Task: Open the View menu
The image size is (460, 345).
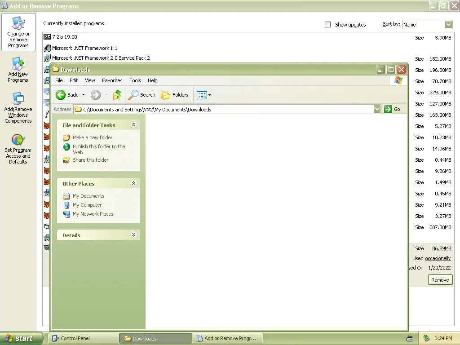Action: tap(90, 80)
